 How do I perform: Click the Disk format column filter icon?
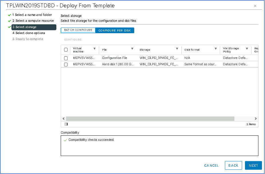pos(215,49)
